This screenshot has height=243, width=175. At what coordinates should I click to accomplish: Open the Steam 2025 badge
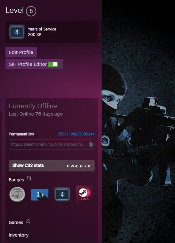[x=84, y=194]
